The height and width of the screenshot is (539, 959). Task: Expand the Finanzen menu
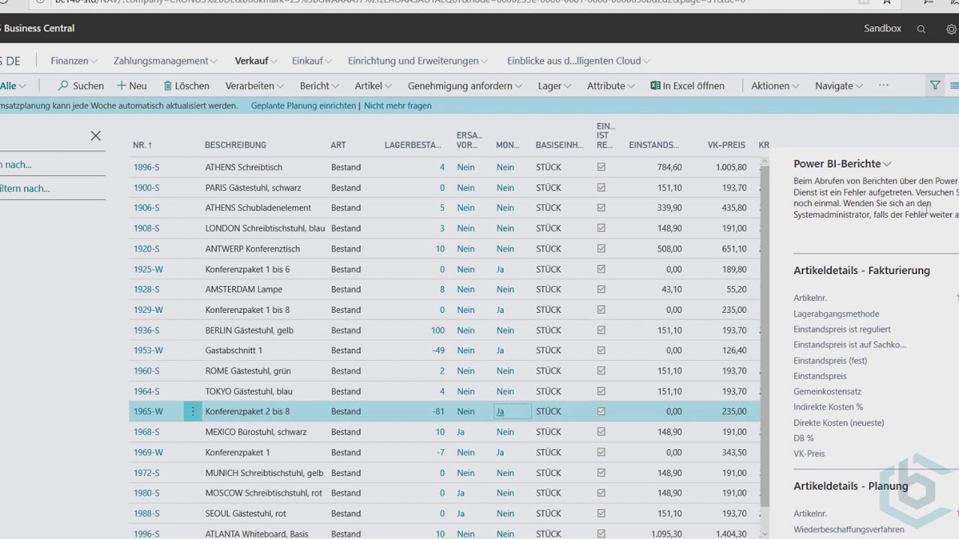pyautogui.click(x=74, y=61)
